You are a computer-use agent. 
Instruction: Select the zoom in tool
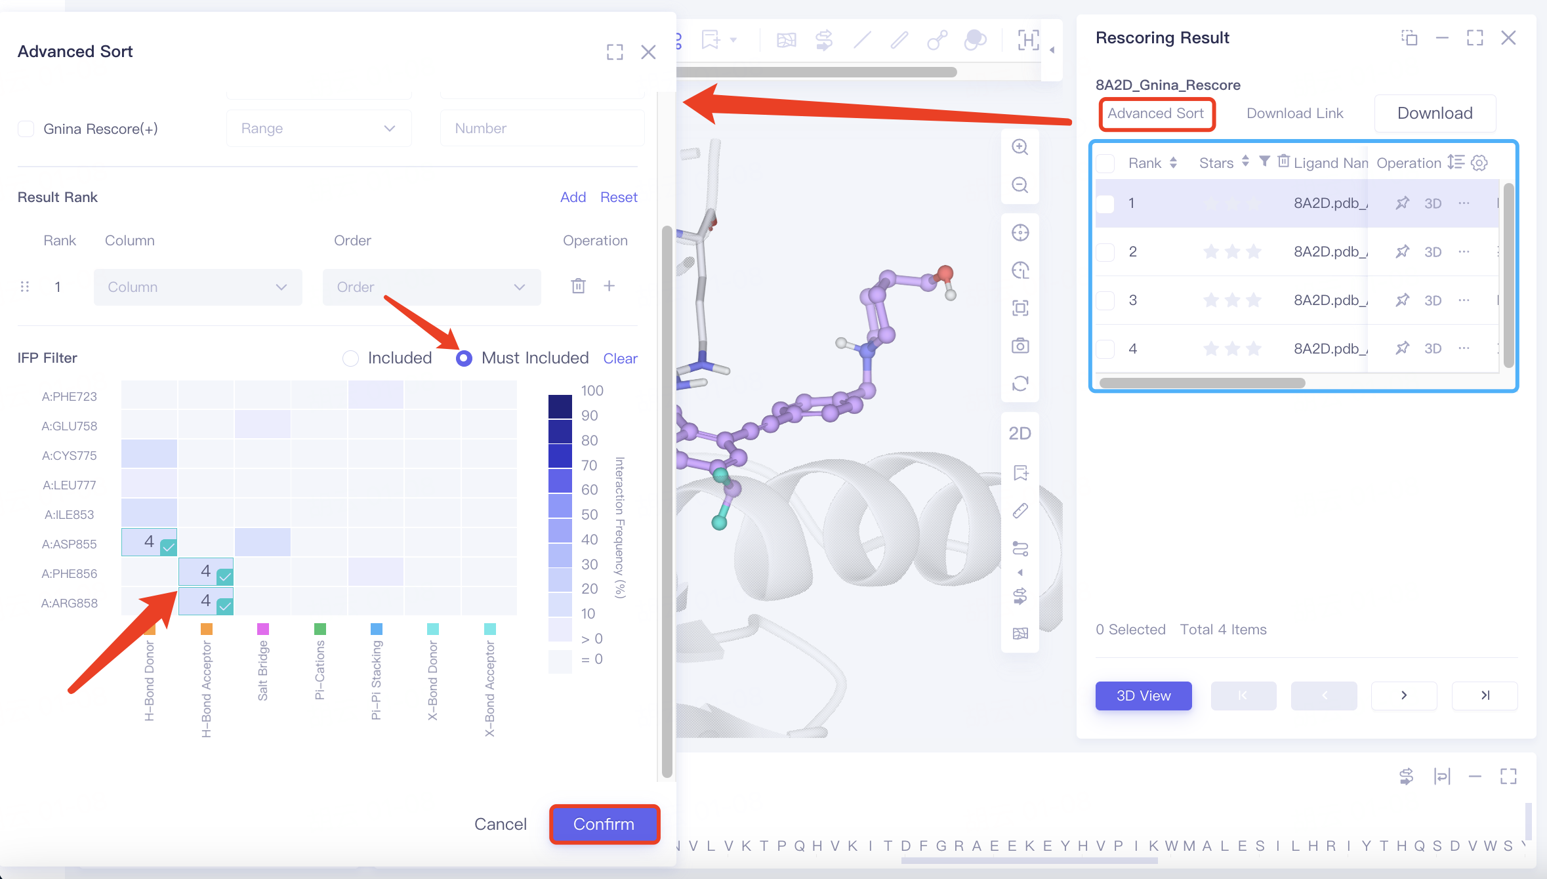click(x=1020, y=147)
